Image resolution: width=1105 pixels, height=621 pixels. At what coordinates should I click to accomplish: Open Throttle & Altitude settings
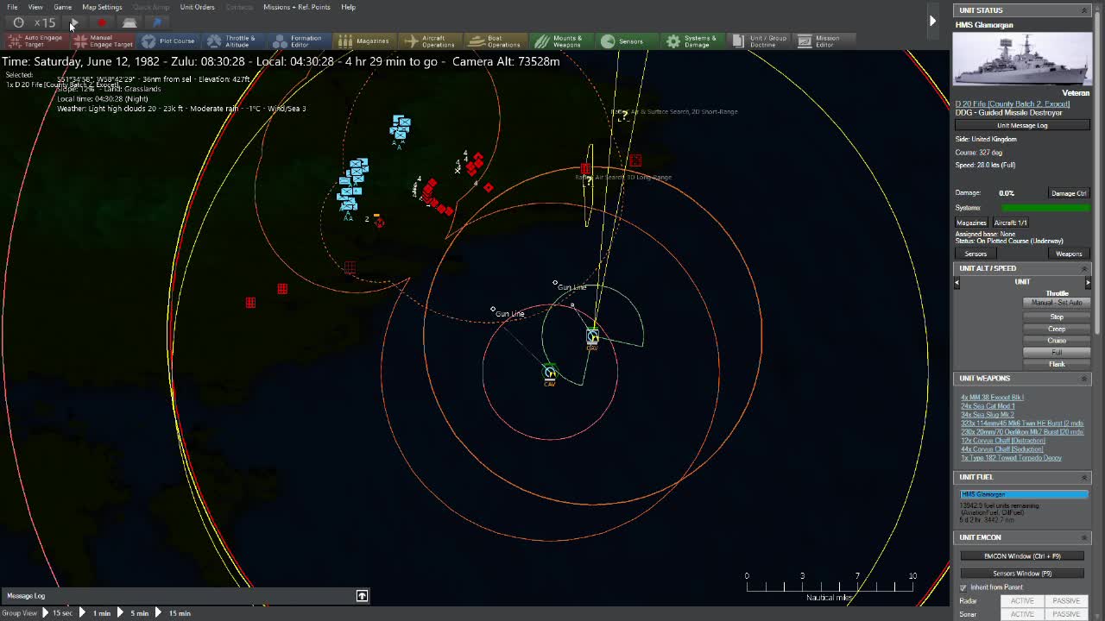coord(232,41)
